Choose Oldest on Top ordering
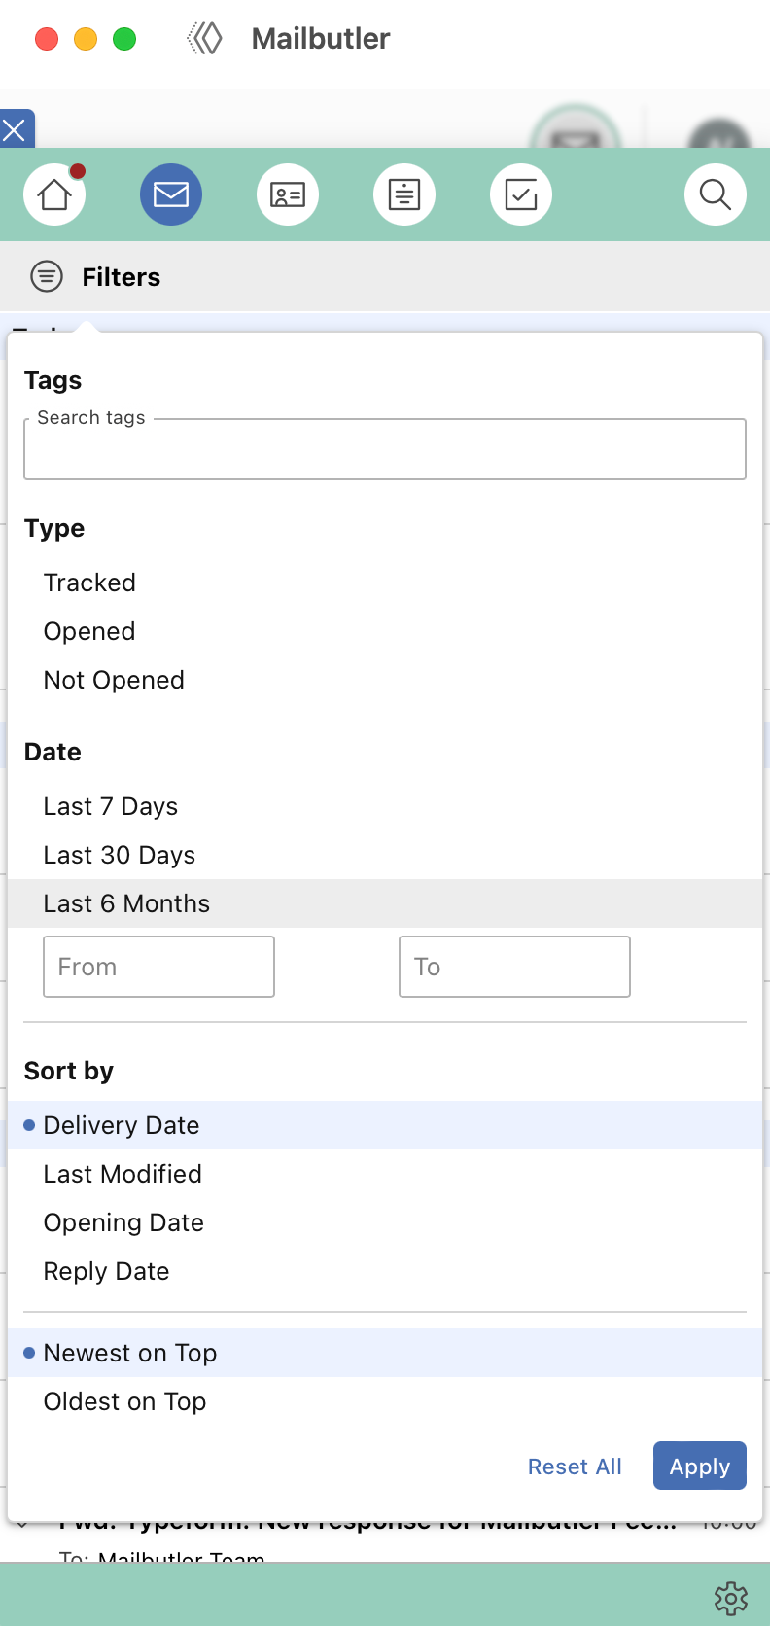The height and width of the screenshot is (1626, 770). point(385,1401)
